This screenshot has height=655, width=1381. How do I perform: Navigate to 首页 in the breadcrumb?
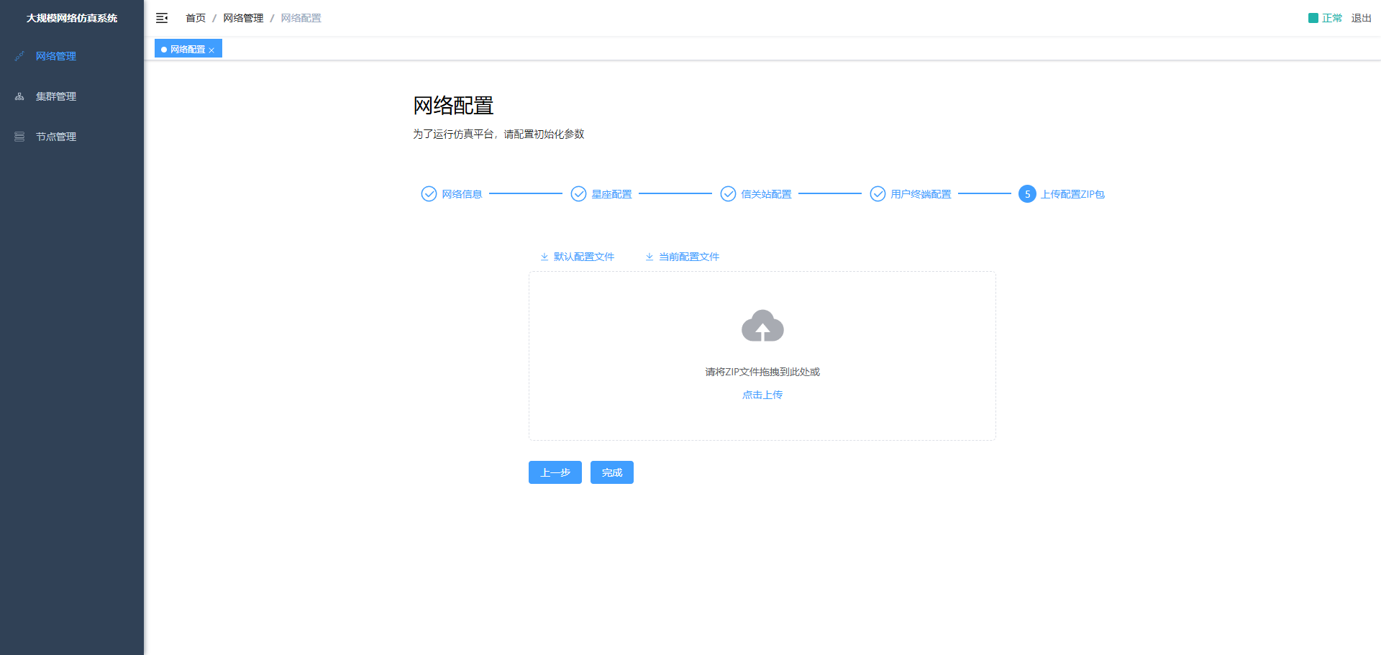click(196, 18)
